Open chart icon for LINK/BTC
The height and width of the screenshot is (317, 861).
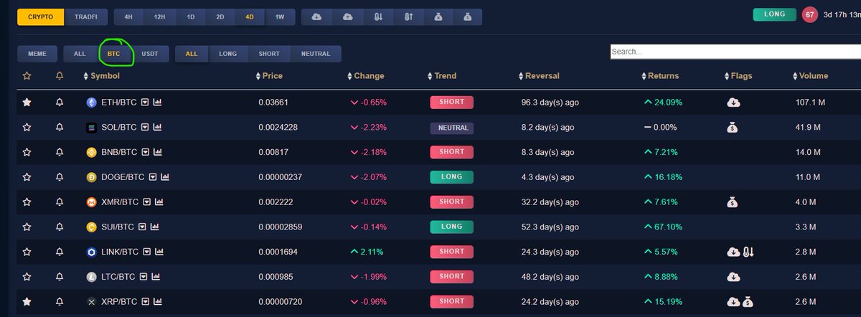[x=159, y=252]
